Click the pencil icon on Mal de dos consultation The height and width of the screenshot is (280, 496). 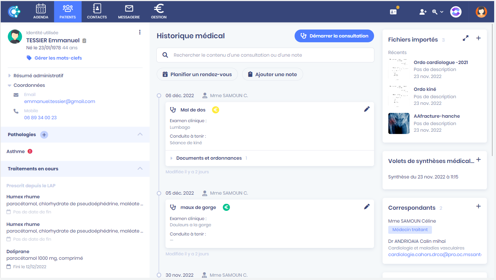[367, 109]
